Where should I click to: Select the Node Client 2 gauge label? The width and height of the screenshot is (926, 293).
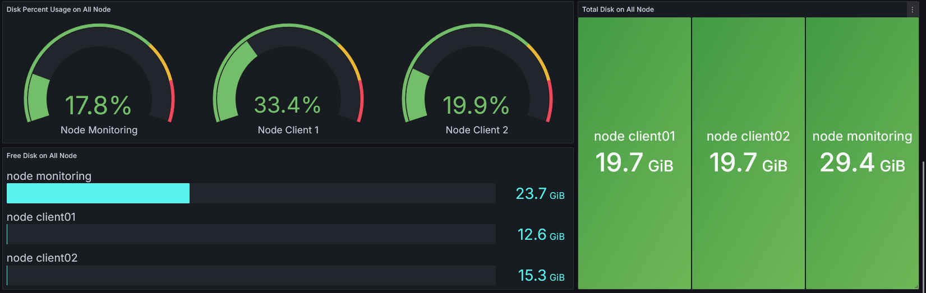point(477,130)
